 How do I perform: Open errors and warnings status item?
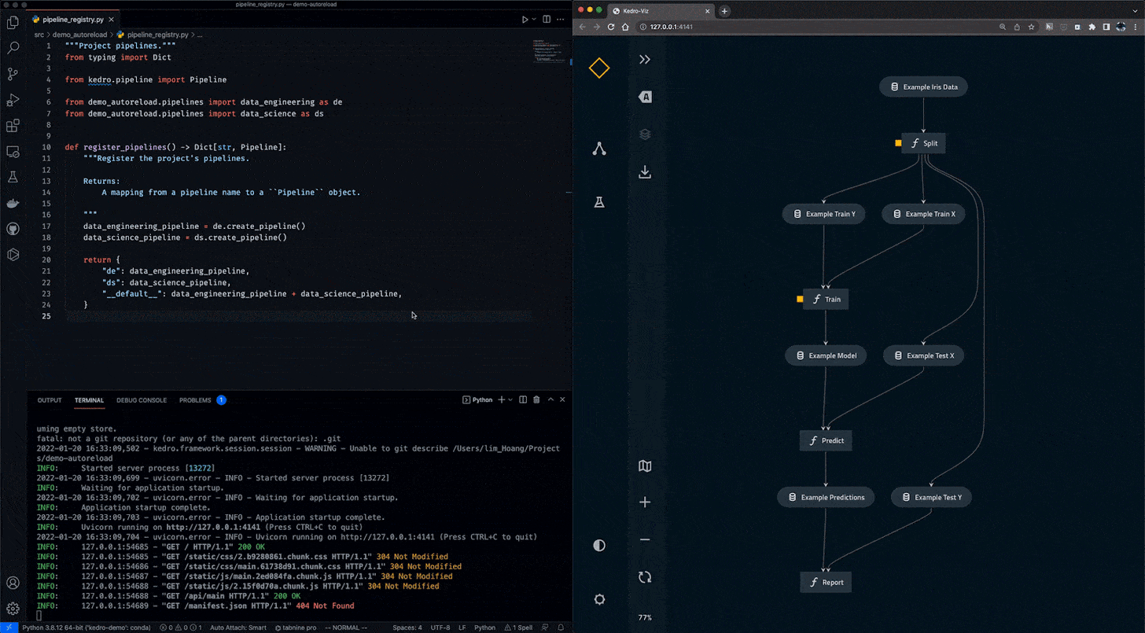coord(181,627)
